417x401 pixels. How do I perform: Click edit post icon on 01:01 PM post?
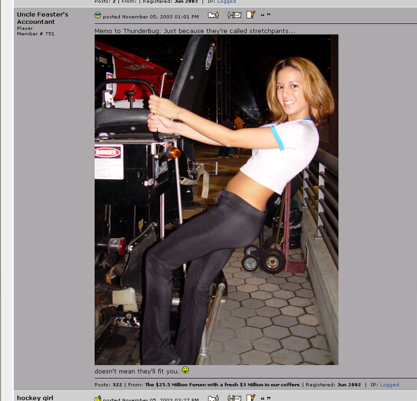(250, 14)
